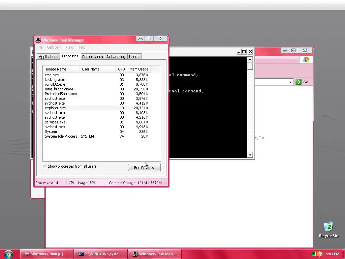The image size is (345, 259).
Task: Click the End Process button
Action: pos(144,167)
